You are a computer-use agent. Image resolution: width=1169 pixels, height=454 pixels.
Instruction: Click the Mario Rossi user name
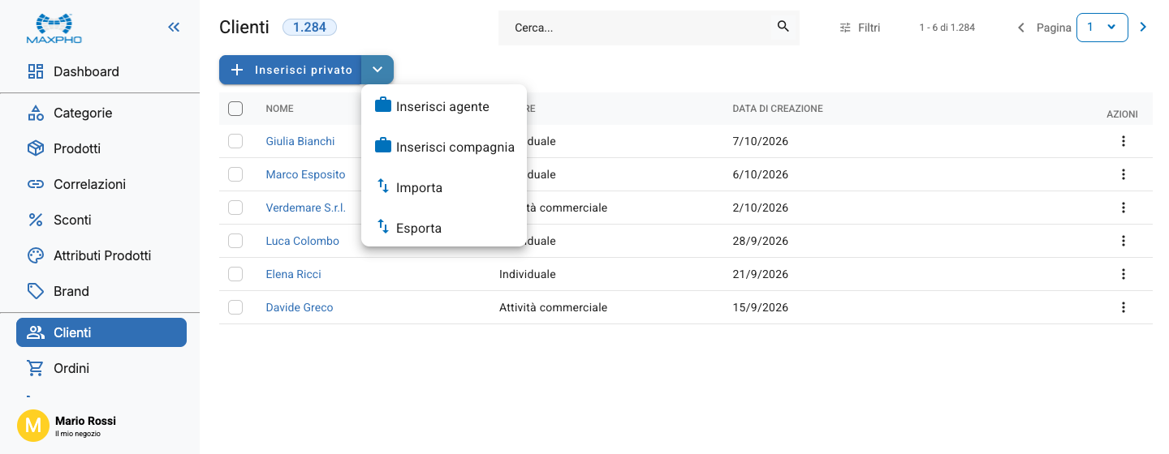pos(85,421)
